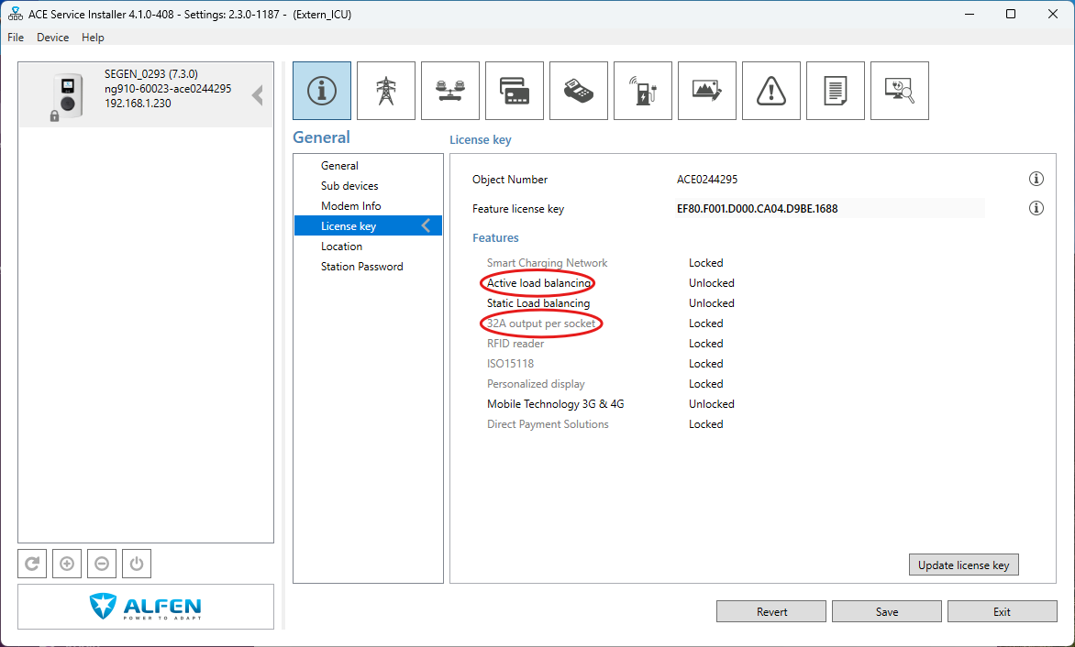Open the document log icon
The width and height of the screenshot is (1075, 647).
[x=836, y=91]
